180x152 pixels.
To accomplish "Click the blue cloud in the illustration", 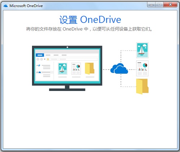I will 119,68.
